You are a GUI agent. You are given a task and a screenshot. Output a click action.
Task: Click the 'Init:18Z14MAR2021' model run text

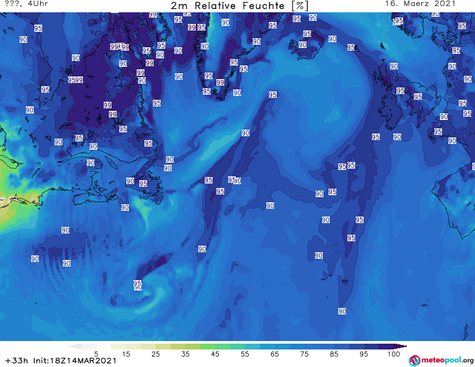[75, 361]
